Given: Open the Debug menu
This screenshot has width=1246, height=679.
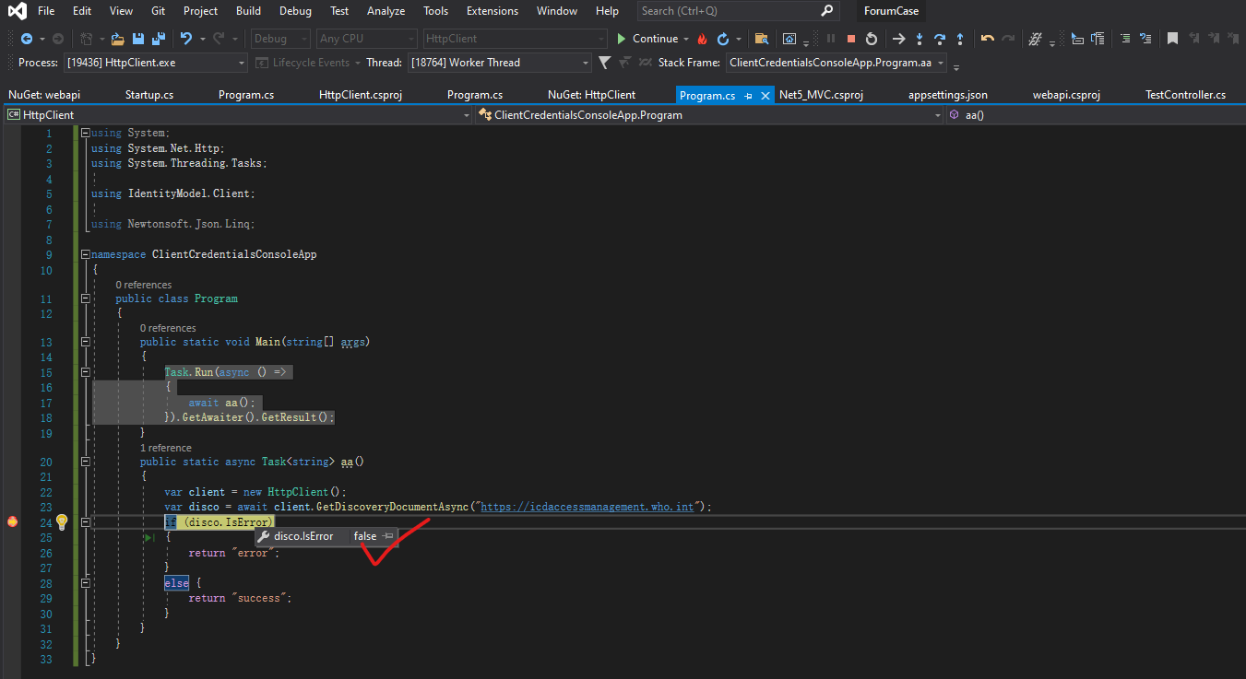Looking at the screenshot, I should [x=295, y=11].
